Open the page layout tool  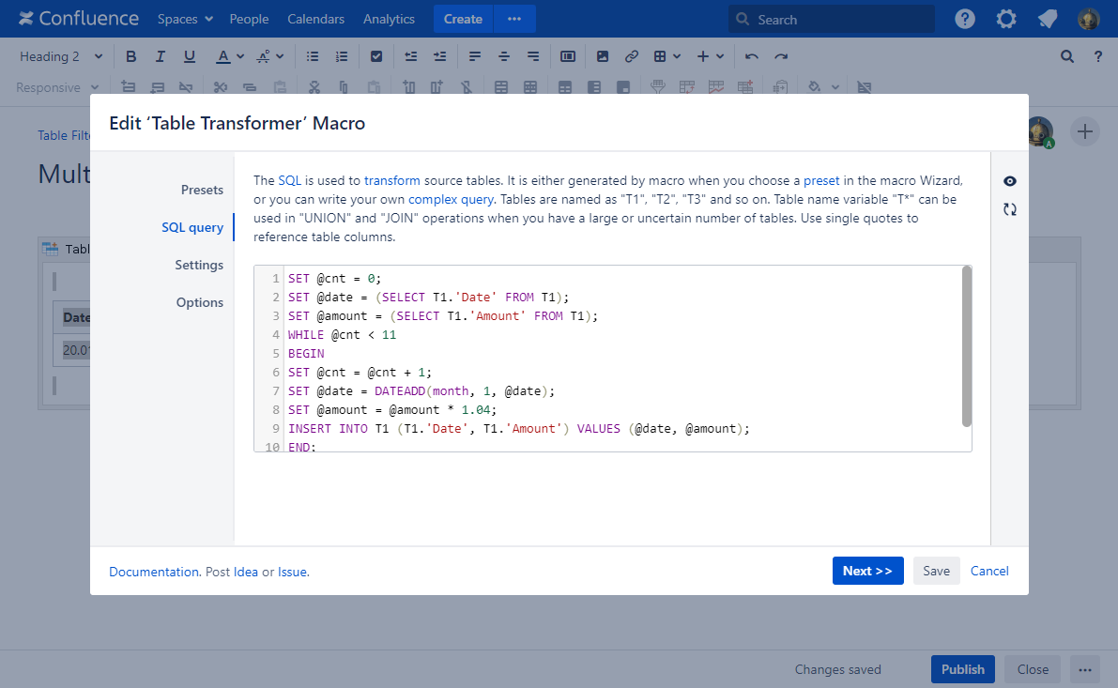[568, 56]
